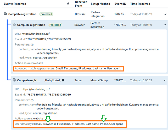
Task: Click content_name value in Server event
Action: (x=98, y=107)
